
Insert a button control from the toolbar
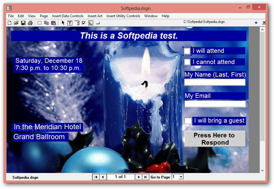coord(98,23)
